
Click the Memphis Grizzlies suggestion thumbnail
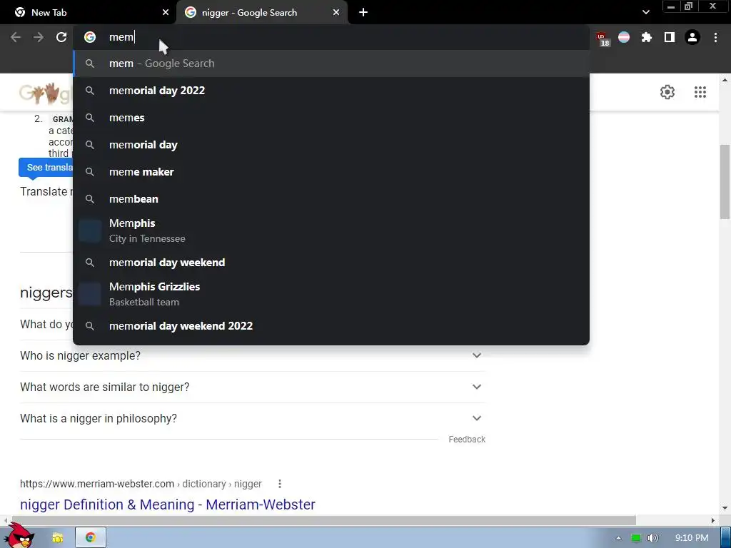(90, 294)
